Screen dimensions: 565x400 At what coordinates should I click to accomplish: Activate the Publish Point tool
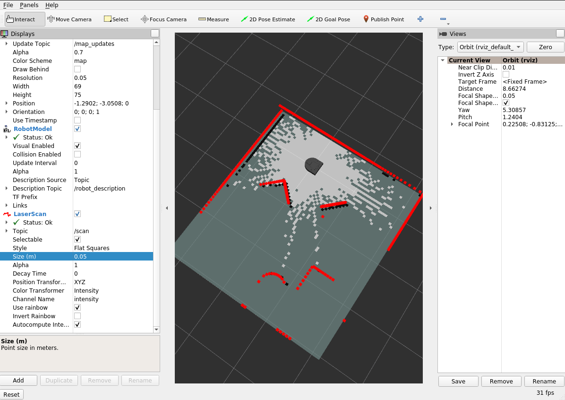coord(384,19)
